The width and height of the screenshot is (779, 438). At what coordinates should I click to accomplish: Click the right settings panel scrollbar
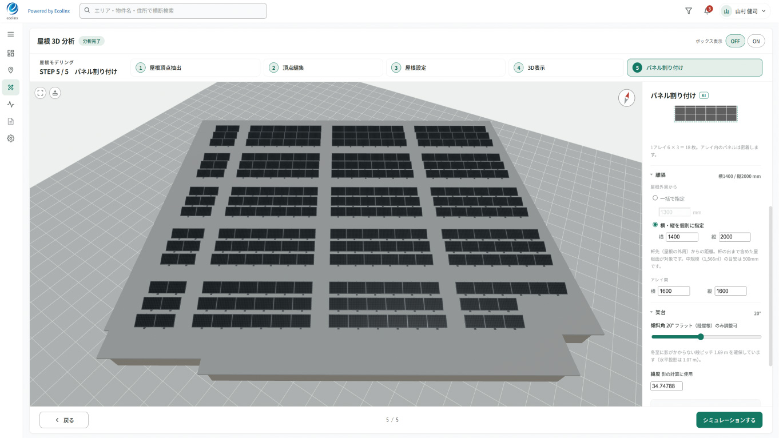770,286
